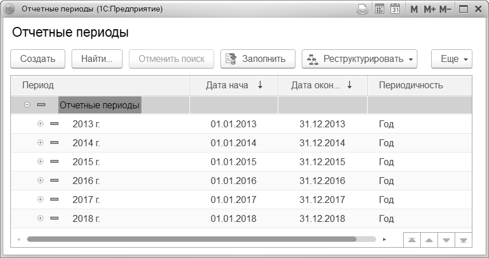This screenshot has height=258, width=489.
Task: Expand the 2013 г. period node
Action: coord(40,124)
